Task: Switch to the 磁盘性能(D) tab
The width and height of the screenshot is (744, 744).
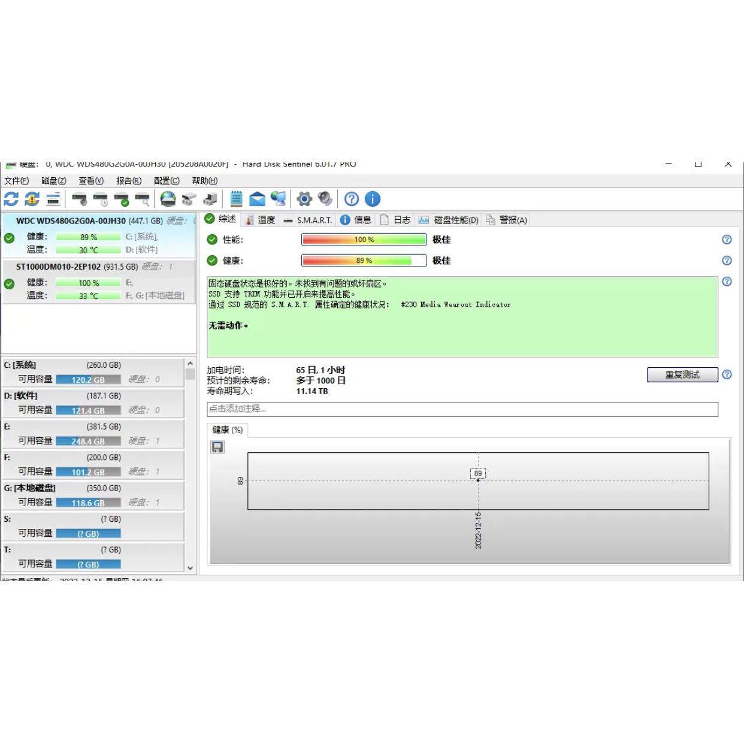Action: pos(449,220)
